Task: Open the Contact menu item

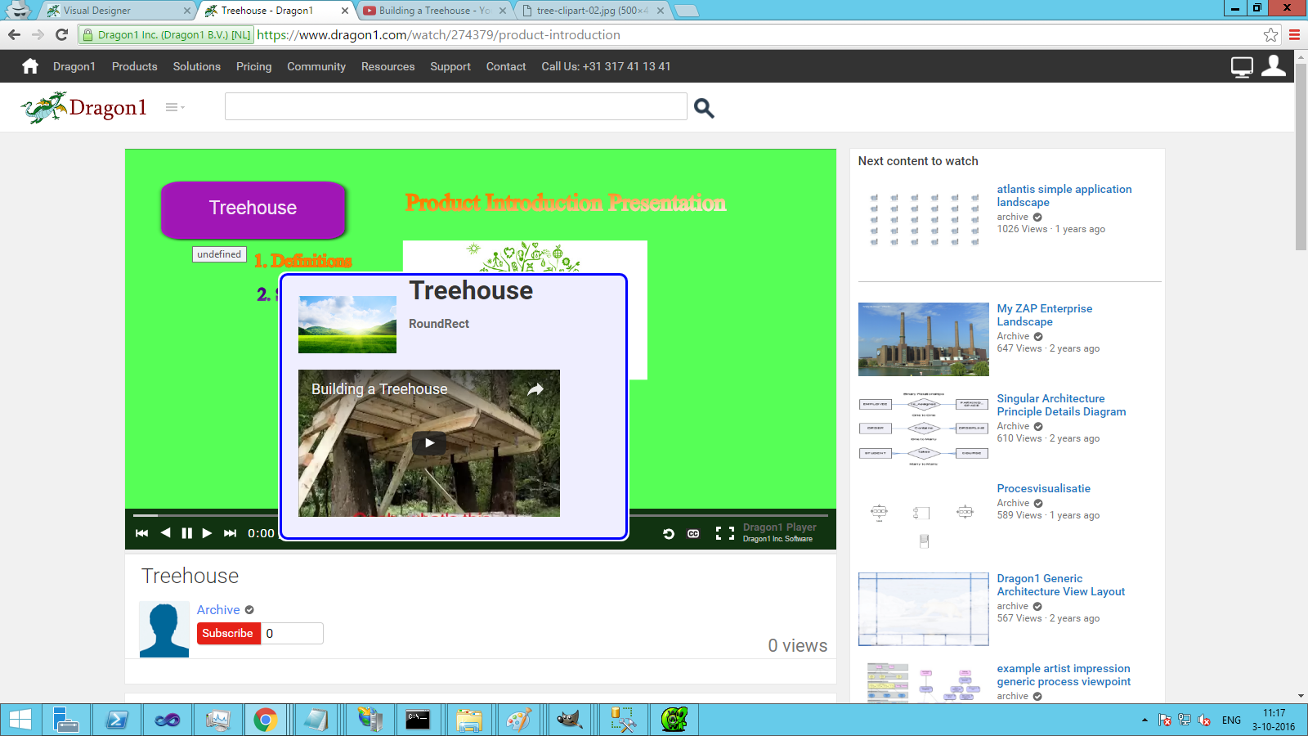Action: [506, 66]
